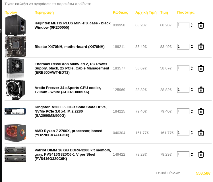Viewport: 213px width, 182px height.
Task: Open the Enermax RevoBron power supply image
Action: pos(15,68)
